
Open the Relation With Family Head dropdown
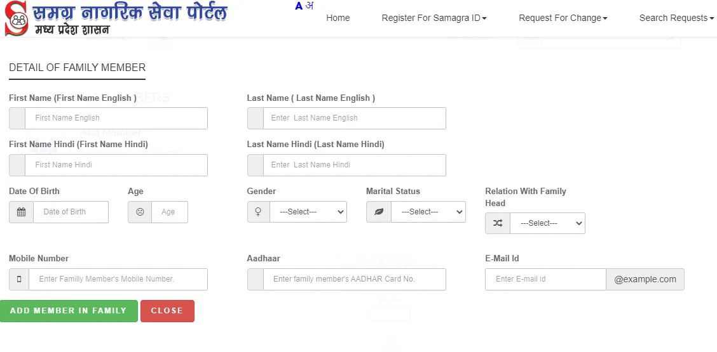click(548, 223)
